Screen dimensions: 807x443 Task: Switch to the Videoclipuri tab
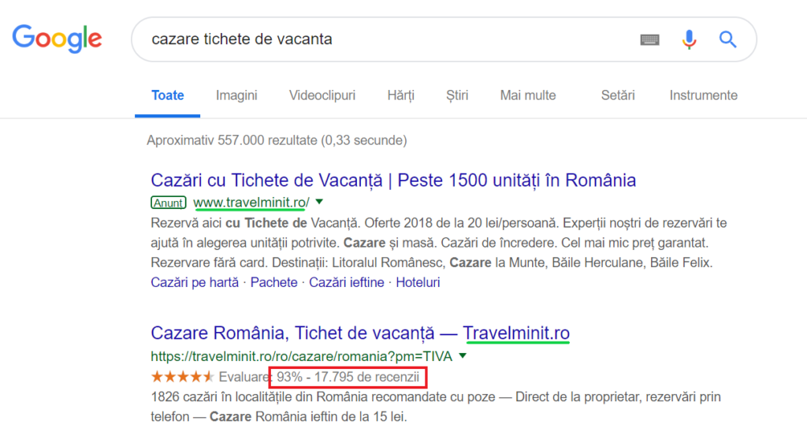pos(322,95)
